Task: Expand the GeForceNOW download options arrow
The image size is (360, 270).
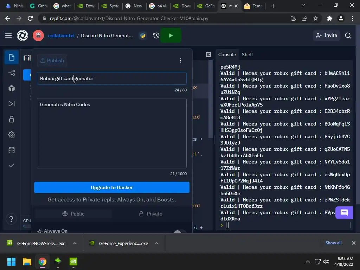Action: pyautogui.click(x=75, y=243)
